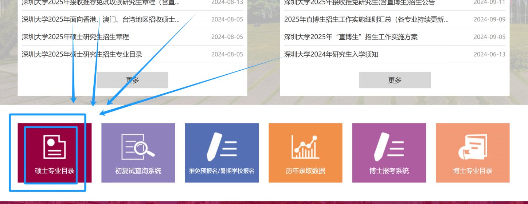Screen dimensions: 528x204
Task: Click the 推免预报名/暑期学校报名 tile label
Action: coord(222,171)
